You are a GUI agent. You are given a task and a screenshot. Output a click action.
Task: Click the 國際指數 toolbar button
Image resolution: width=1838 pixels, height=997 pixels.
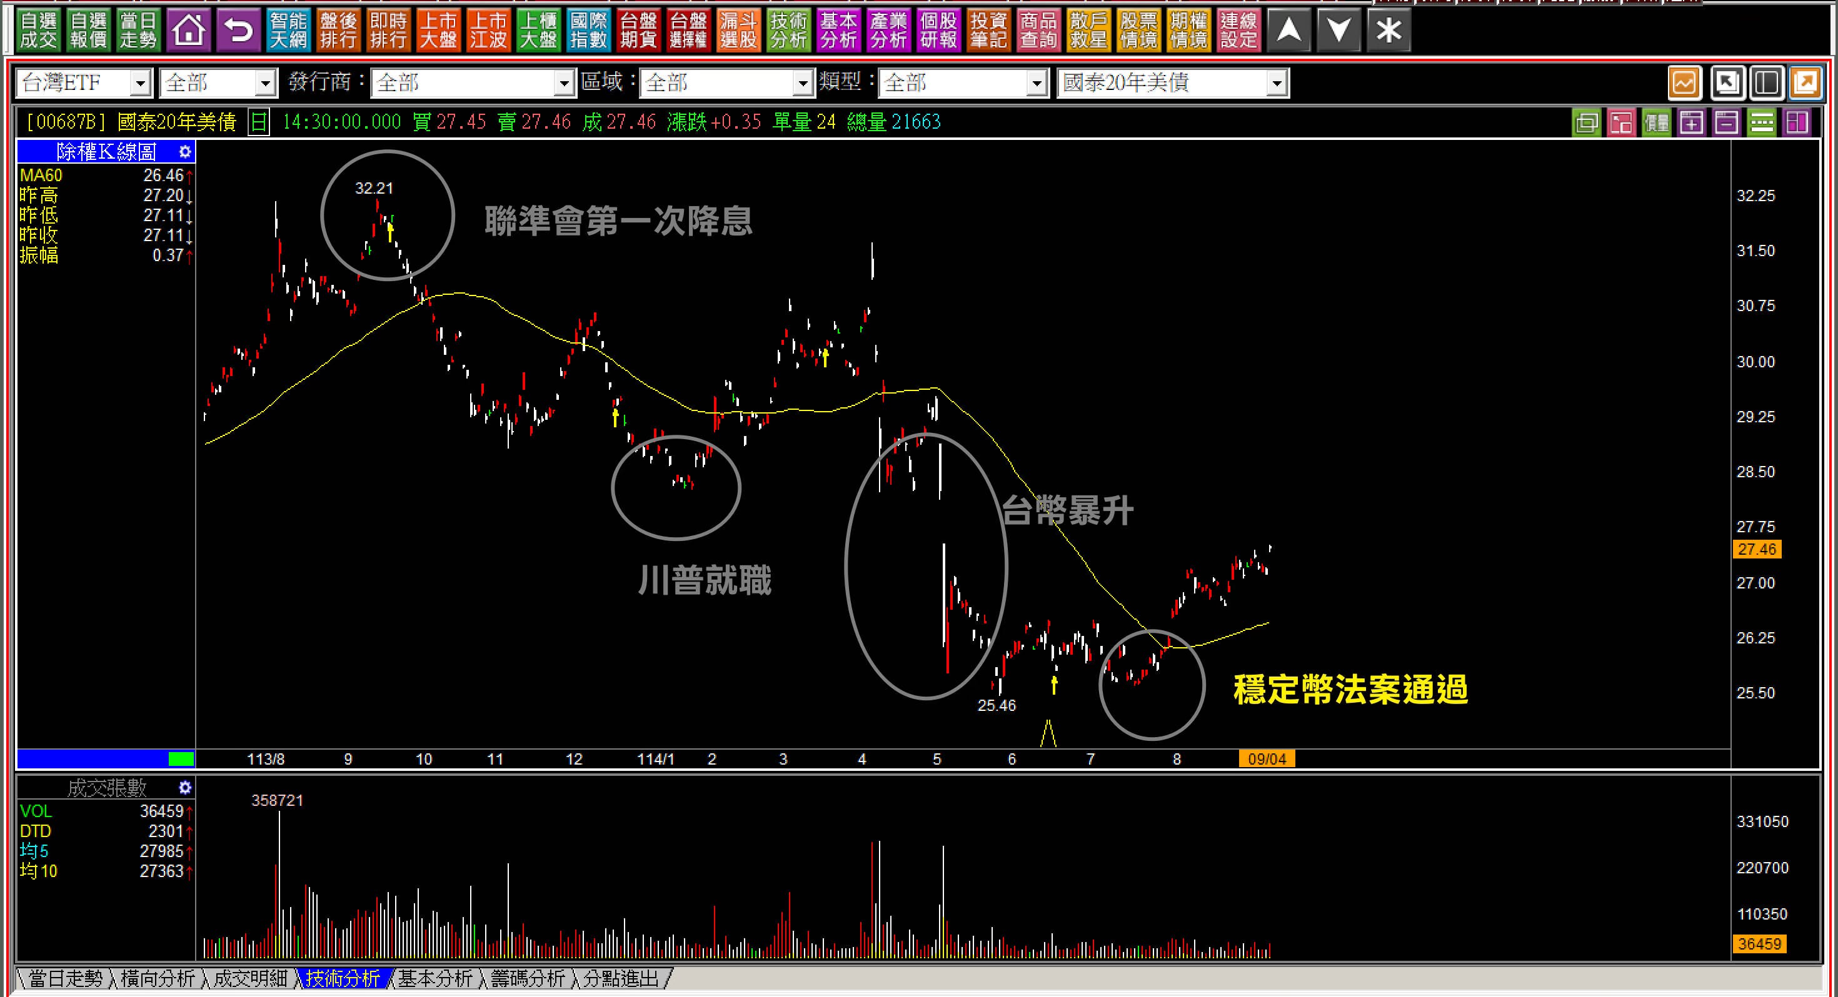pos(589,30)
